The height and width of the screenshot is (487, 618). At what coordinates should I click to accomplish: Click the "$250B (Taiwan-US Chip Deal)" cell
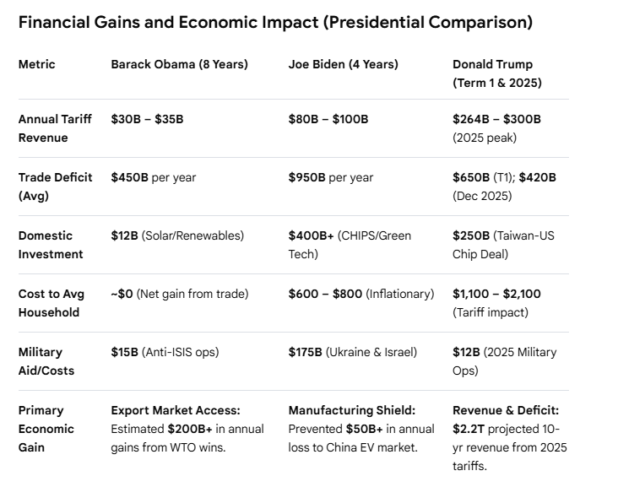pyautogui.click(x=504, y=245)
